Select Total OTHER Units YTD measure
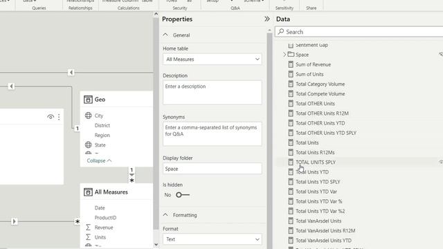443x249 pixels. [320, 123]
